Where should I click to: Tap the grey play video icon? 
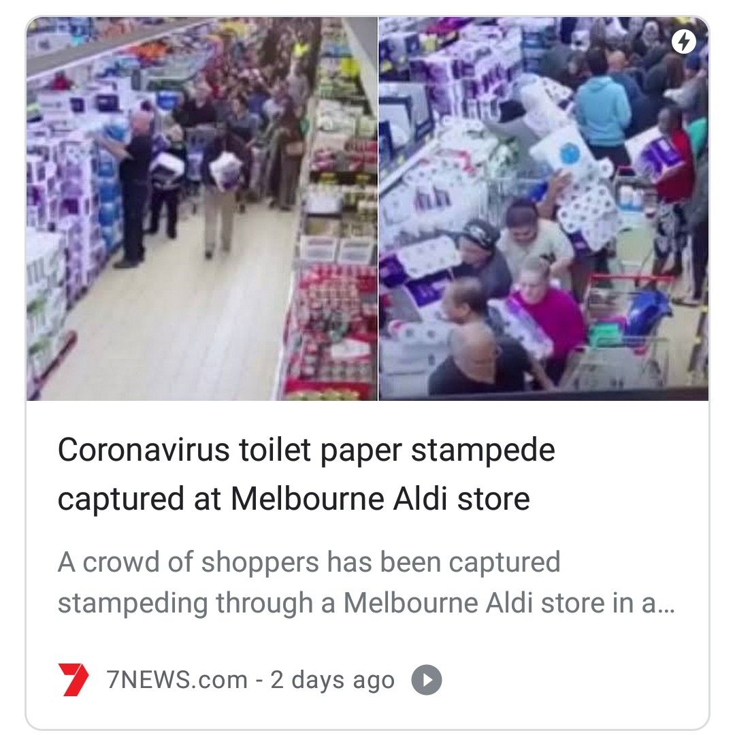[x=427, y=680]
